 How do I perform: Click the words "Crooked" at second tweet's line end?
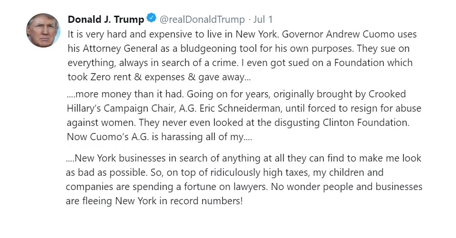[387, 94]
